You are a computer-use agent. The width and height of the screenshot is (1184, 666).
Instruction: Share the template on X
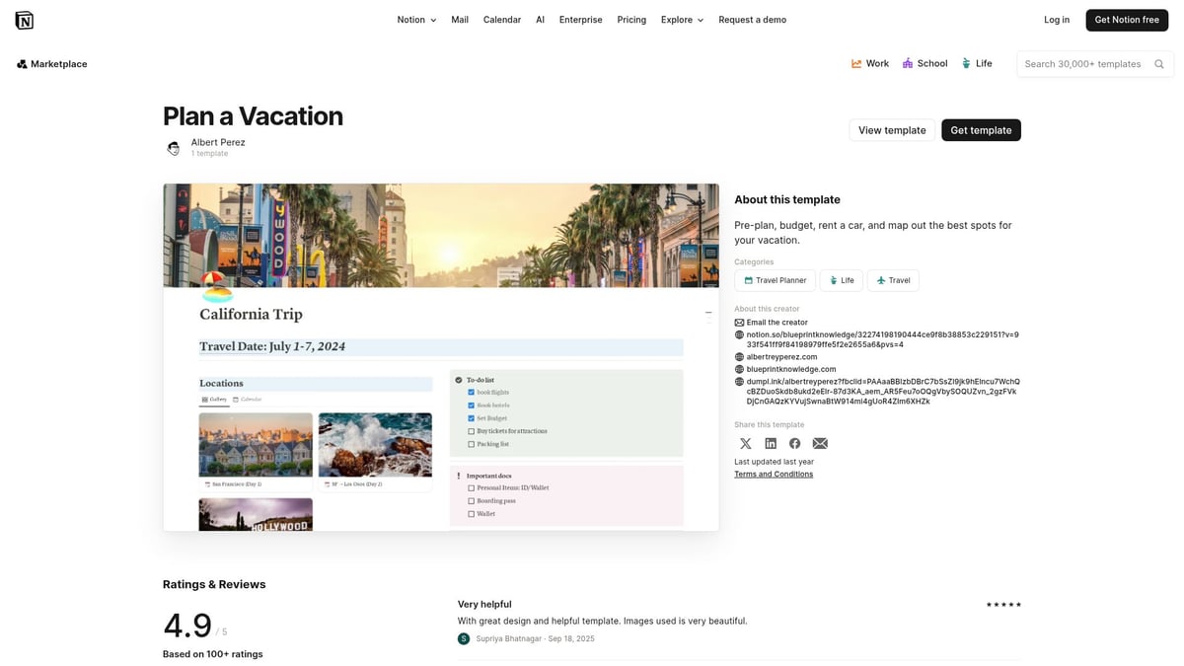pyautogui.click(x=745, y=443)
